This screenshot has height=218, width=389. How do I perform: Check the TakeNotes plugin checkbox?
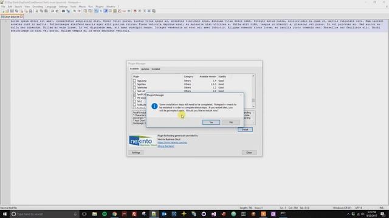[x=134, y=87]
